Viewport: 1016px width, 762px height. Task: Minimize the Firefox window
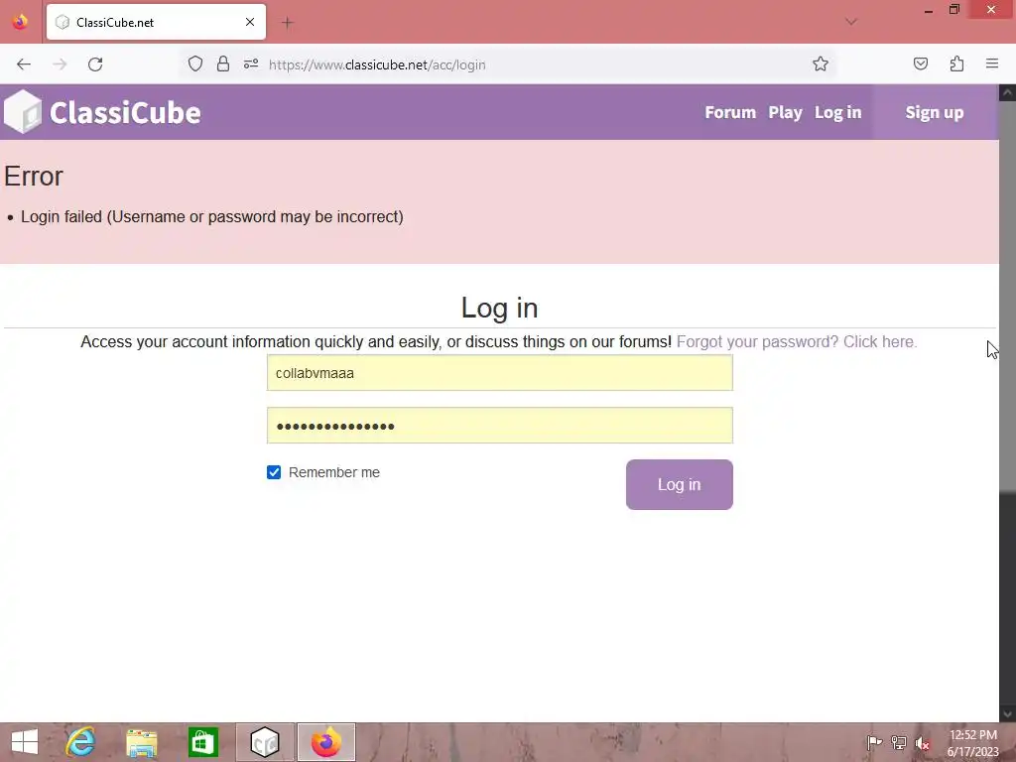click(929, 10)
